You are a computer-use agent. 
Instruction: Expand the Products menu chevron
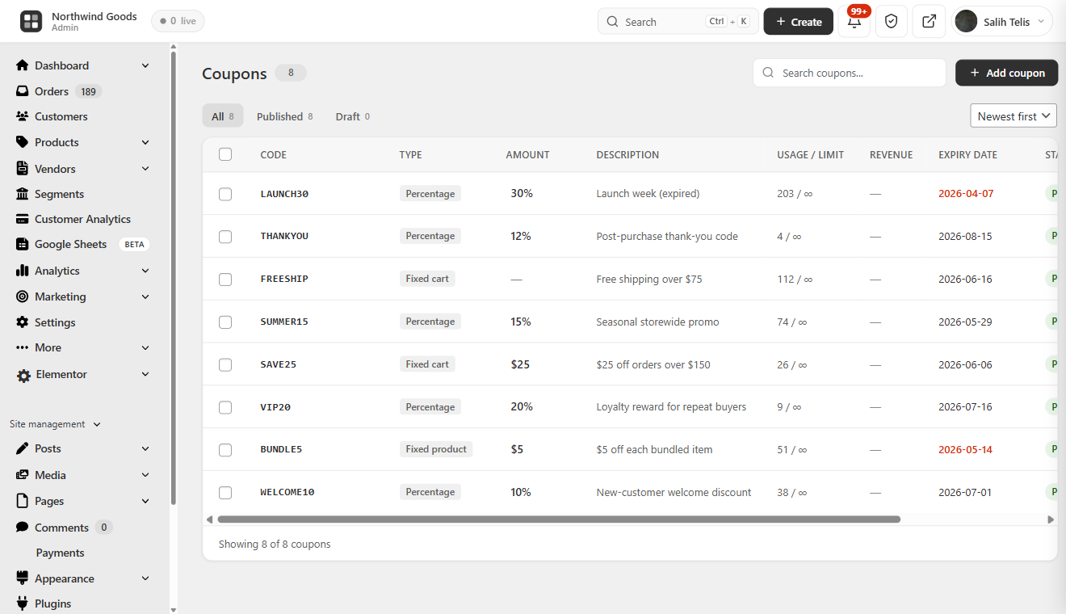(145, 142)
